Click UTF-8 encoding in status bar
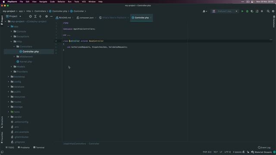The image size is (276, 155). click(227, 152)
